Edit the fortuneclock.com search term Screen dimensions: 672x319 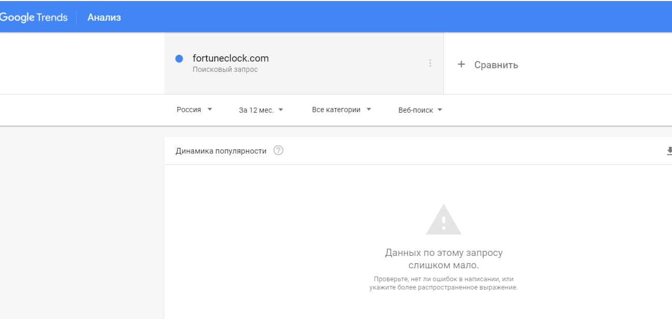[x=231, y=58]
